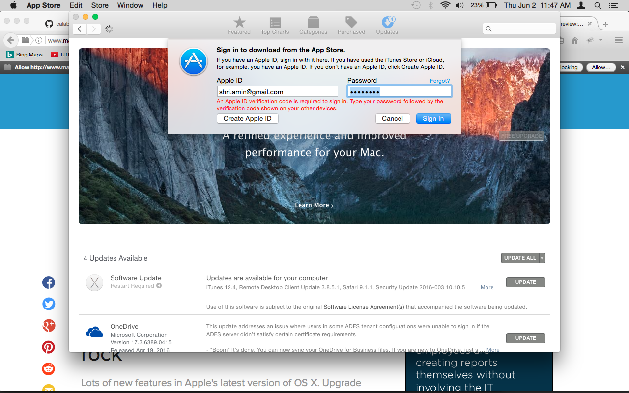The image size is (629, 393).
Task: Click the Sign In button
Action: click(x=433, y=119)
